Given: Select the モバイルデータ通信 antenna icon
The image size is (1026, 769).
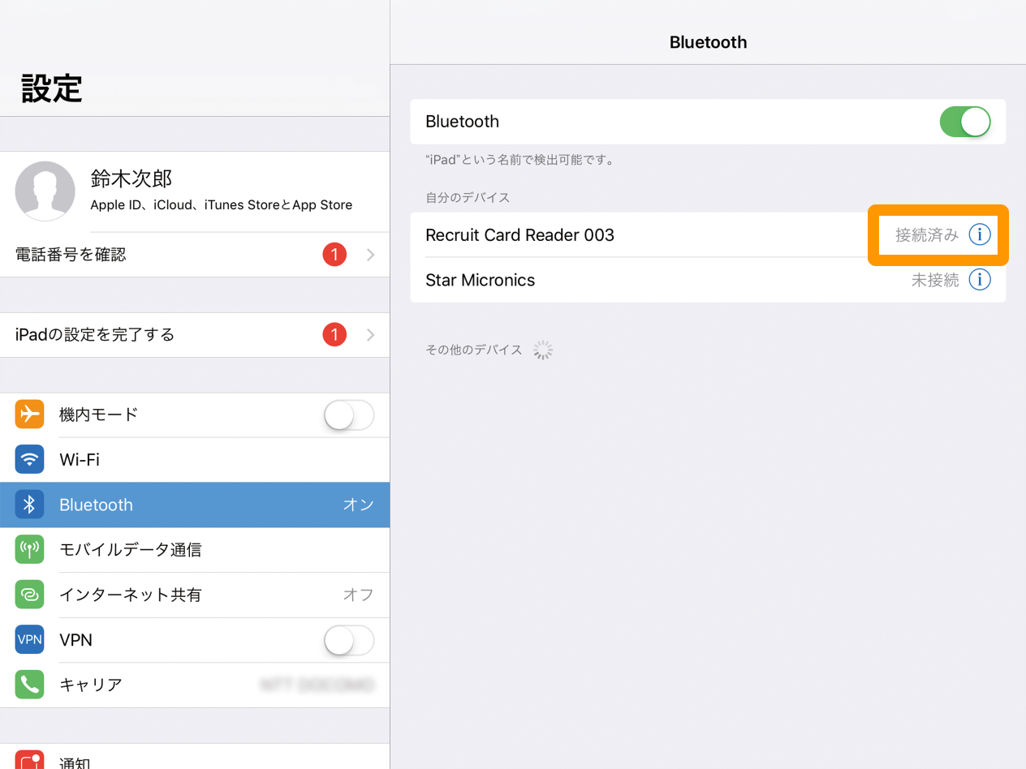Looking at the screenshot, I should coord(30,550).
